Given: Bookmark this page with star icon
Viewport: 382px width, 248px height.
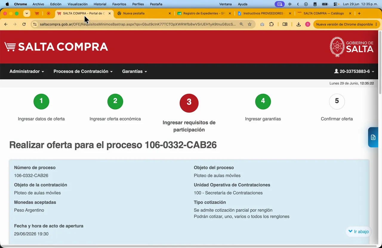Looking at the screenshot, I should coord(249,24).
